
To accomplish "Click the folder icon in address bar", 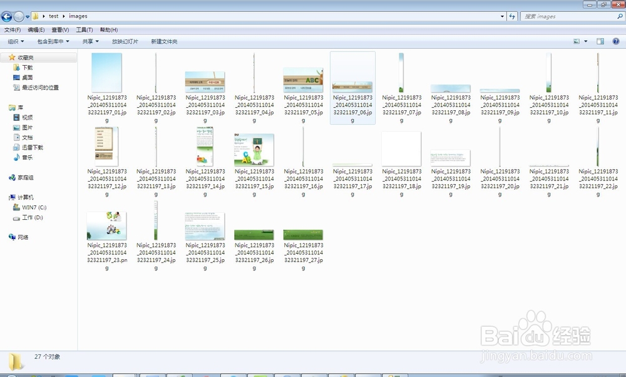I will (x=36, y=16).
